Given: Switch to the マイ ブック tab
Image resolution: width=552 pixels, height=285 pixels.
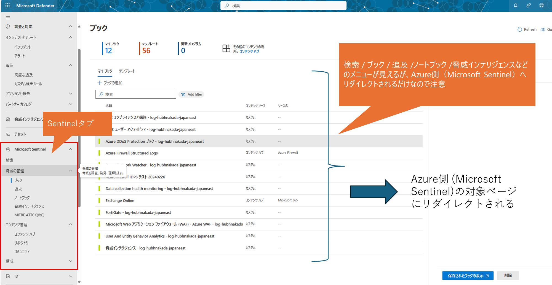Looking at the screenshot, I should point(105,71).
